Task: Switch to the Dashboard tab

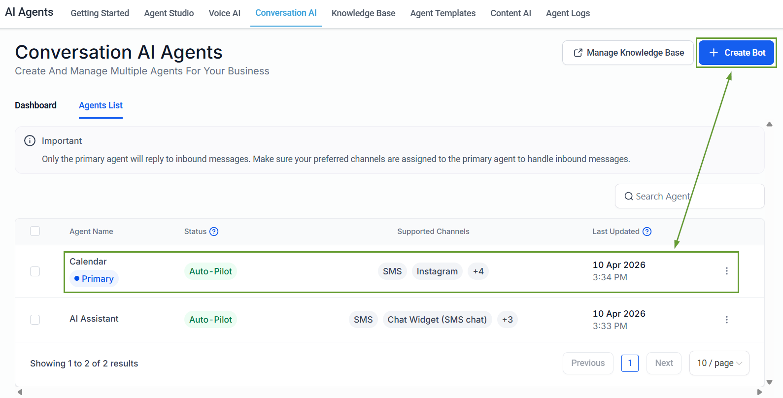Action: click(x=35, y=105)
